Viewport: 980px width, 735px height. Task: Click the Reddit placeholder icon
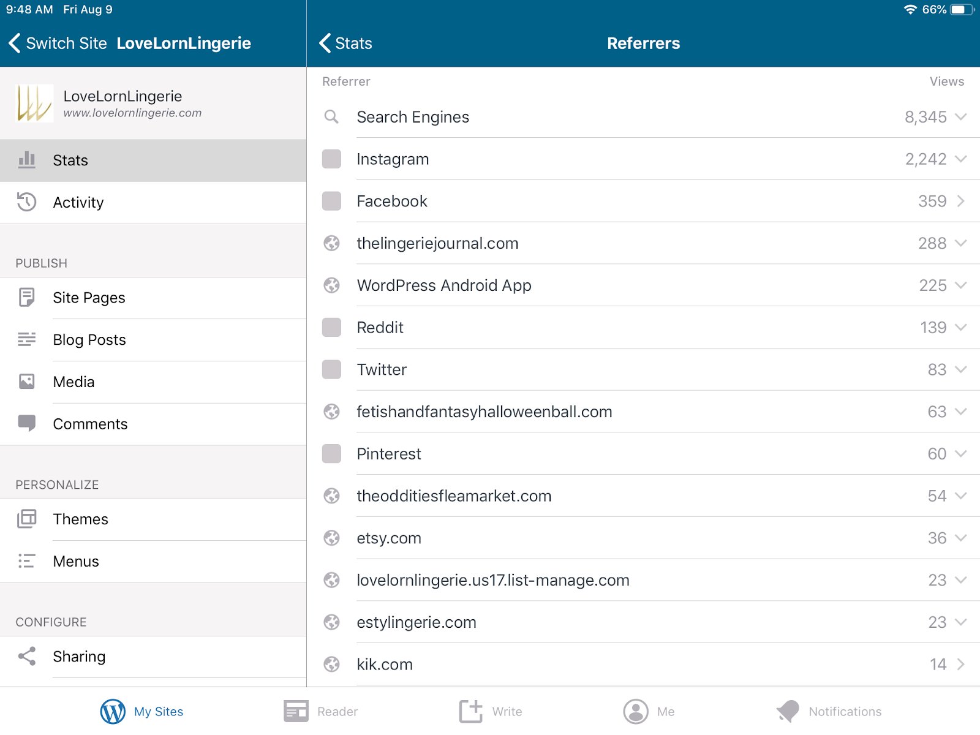(331, 327)
